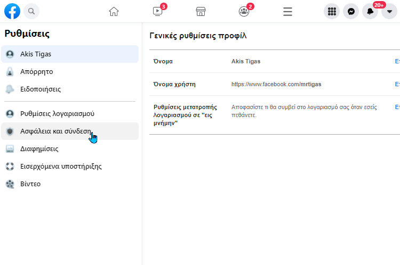Viewport: 400px width, 265px height.
Task: Click the film reel icon beside Βίντεο
Action: click(10, 184)
